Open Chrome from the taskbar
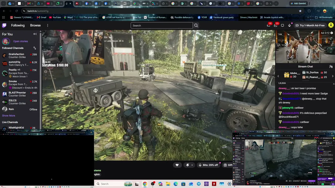Image resolution: width=335 pixels, height=188 pixels. (x=145, y=184)
